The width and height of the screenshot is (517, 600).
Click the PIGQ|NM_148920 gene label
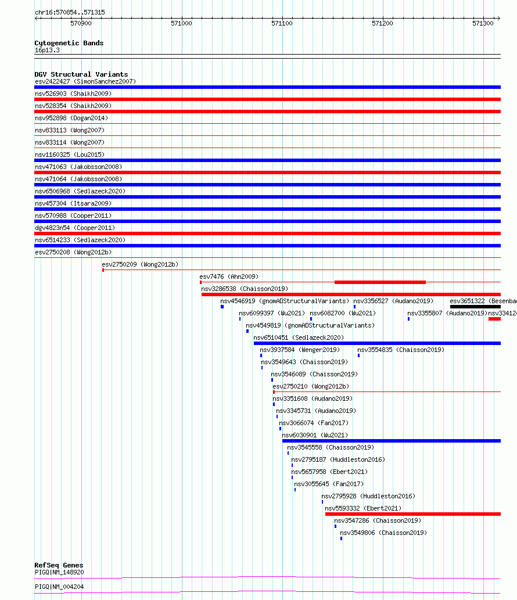(x=59, y=573)
